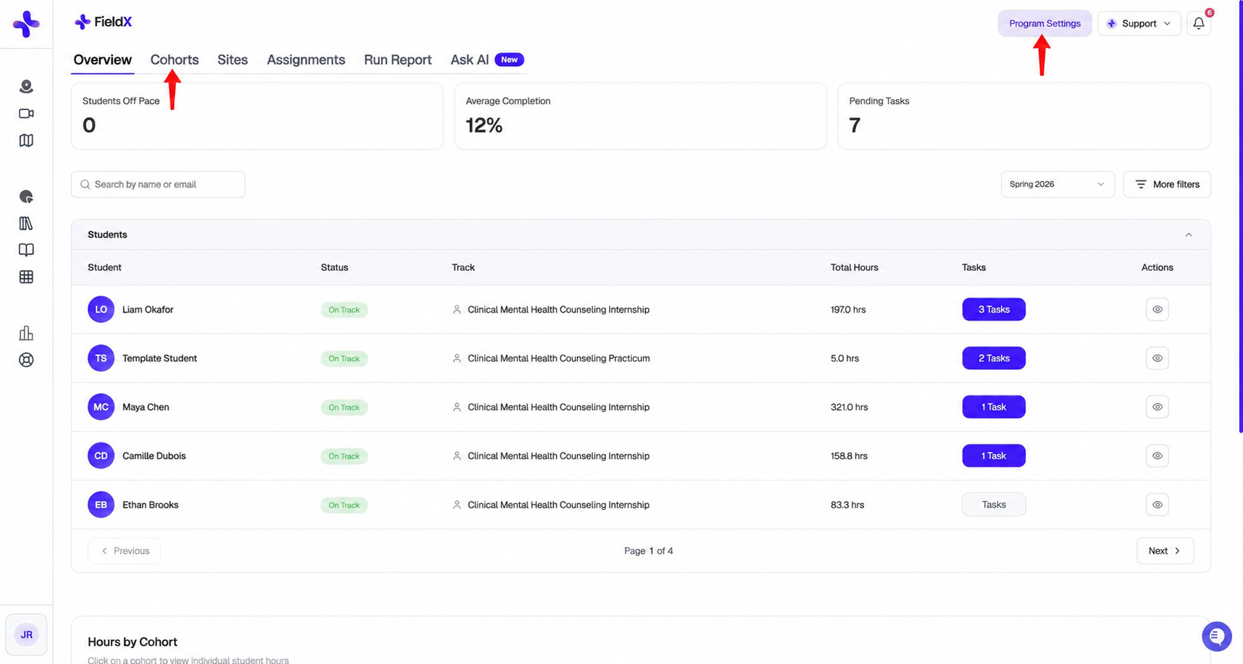Open the Spring 2026 term dropdown
The width and height of the screenshot is (1243, 664).
coord(1057,184)
